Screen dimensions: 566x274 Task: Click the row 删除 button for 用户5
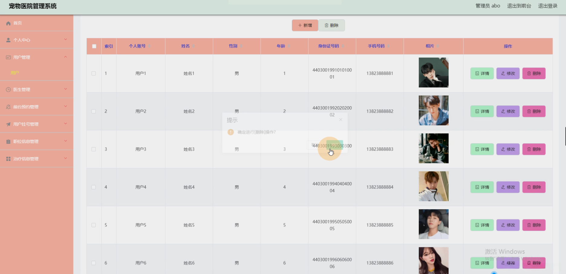(x=534, y=225)
